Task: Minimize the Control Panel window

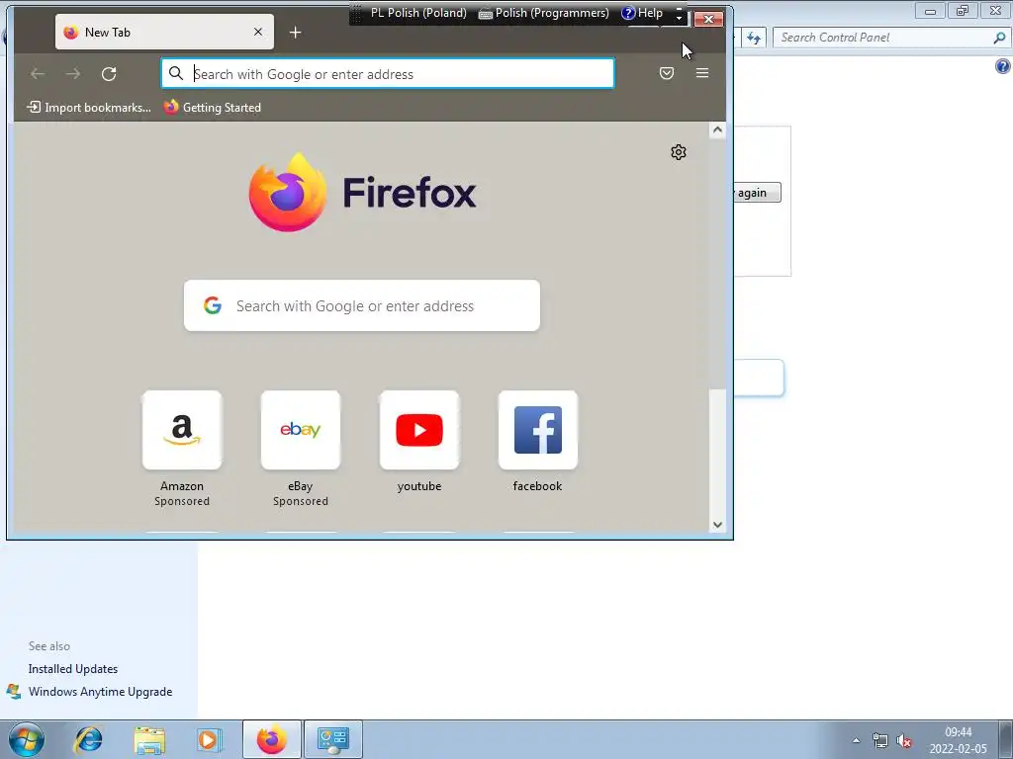Action: (930, 10)
